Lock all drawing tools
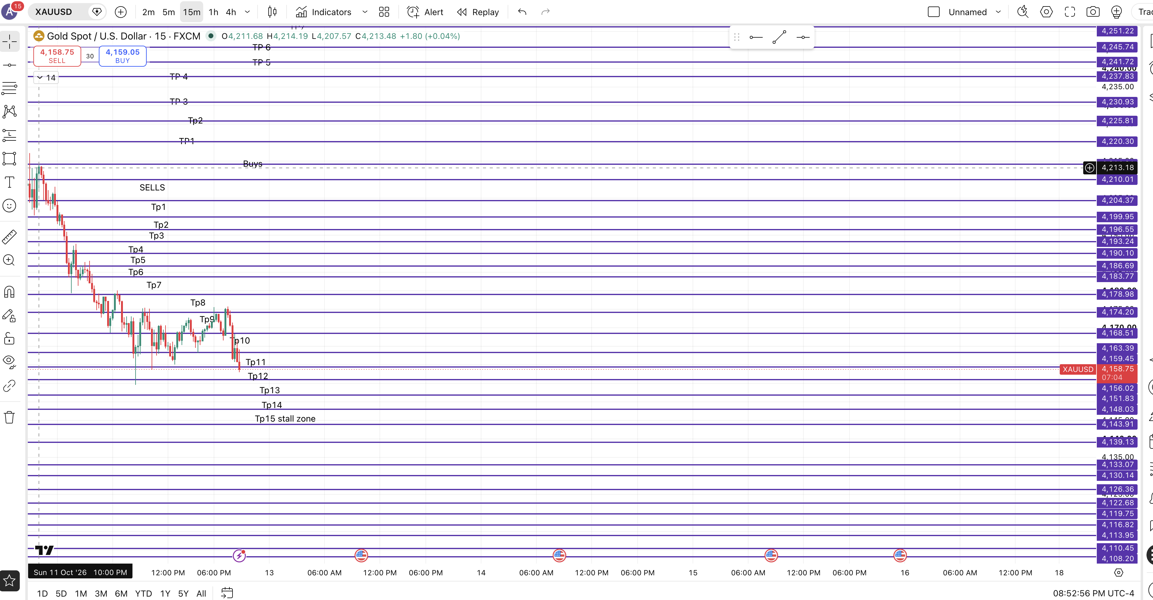 click(x=9, y=339)
